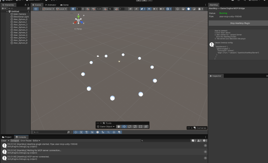
Task: Click the 3D cube draw mode icon
Action: pyautogui.click(x=36, y=9)
